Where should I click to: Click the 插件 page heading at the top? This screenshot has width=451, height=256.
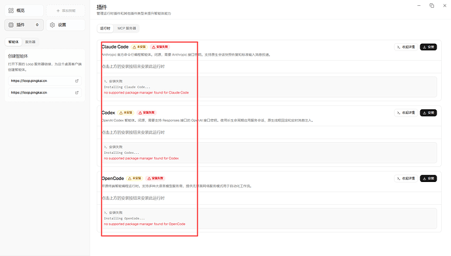click(102, 7)
